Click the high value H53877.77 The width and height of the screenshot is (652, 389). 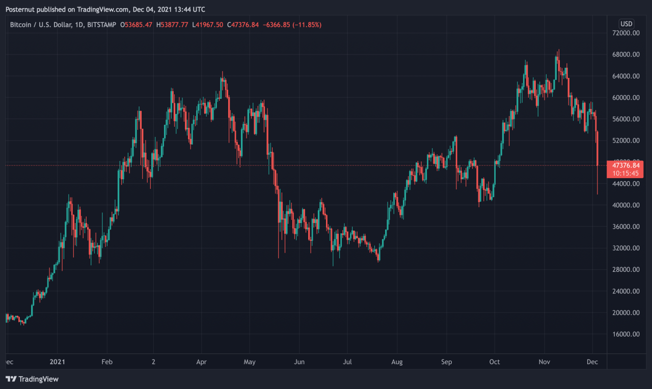pos(172,24)
